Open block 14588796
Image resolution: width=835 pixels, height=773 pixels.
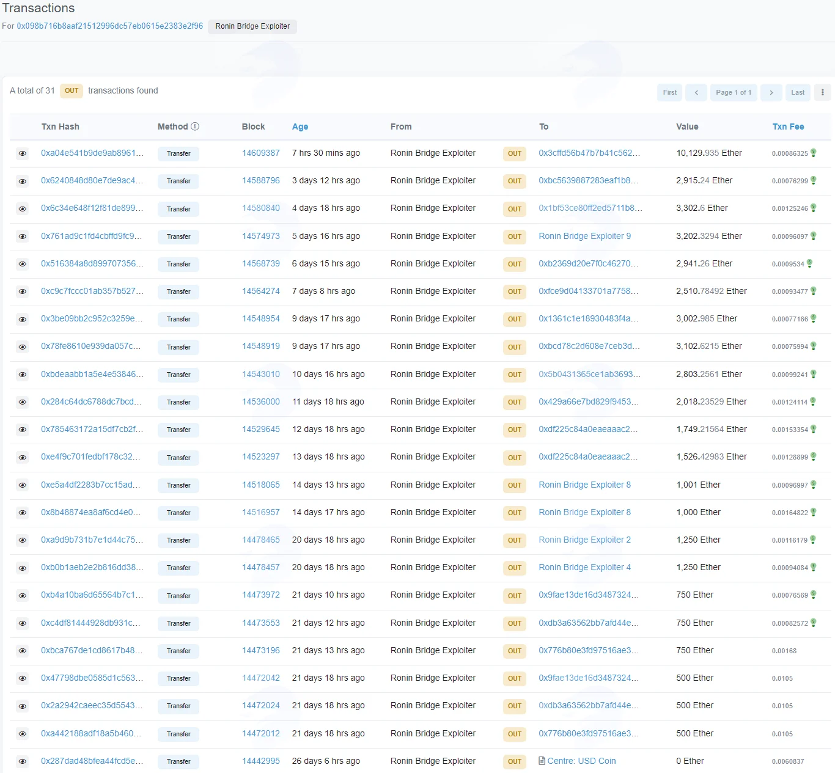pyautogui.click(x=261, y=180)
